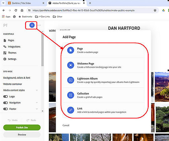Open Integrations in the sidebar
Viewport: 169px width, 141px height.
pos(14,47)
